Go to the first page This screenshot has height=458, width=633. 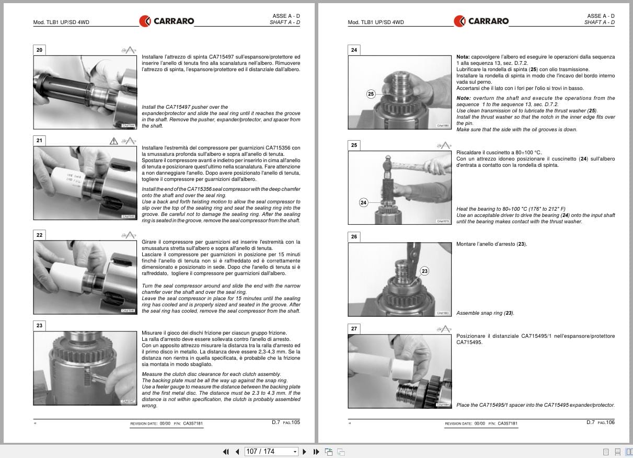point(226,452)
